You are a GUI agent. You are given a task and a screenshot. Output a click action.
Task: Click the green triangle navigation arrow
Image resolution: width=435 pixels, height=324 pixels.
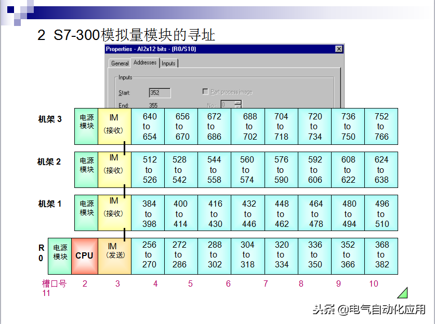(402, 293)
